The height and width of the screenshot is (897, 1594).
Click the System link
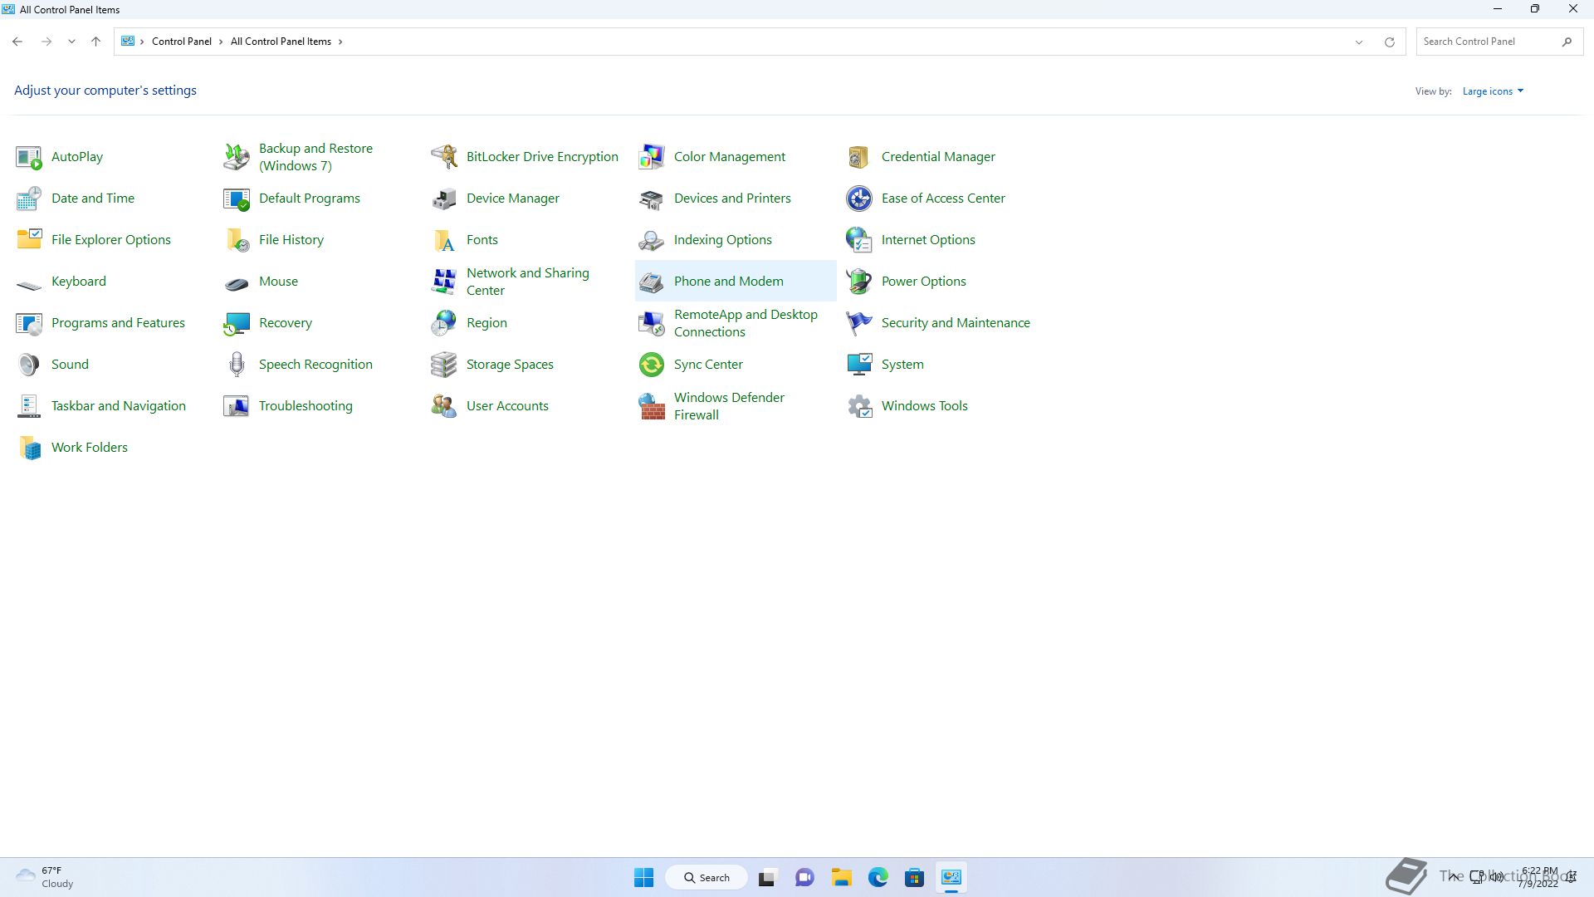coord(902,365)
